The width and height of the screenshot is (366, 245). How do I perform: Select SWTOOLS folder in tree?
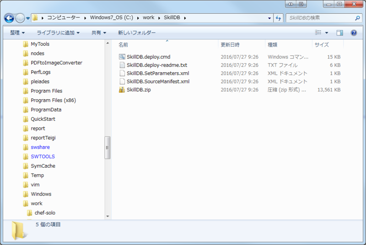43,157
